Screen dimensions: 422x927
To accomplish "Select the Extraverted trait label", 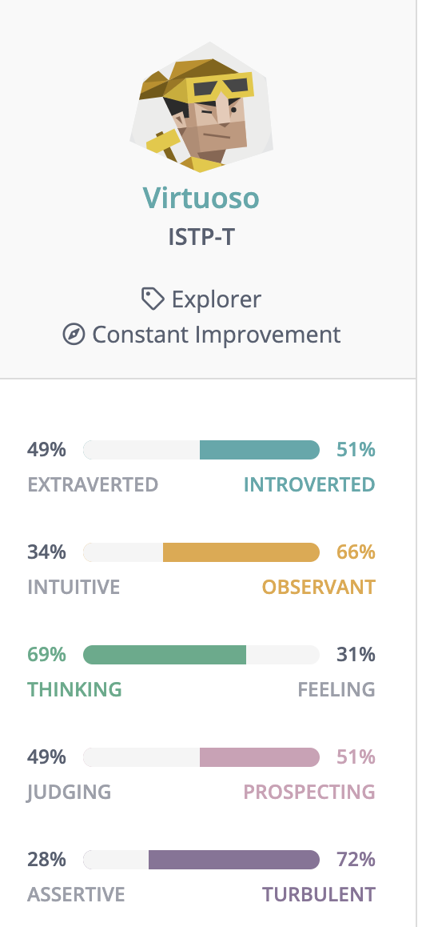I will [x=93, y=485].
